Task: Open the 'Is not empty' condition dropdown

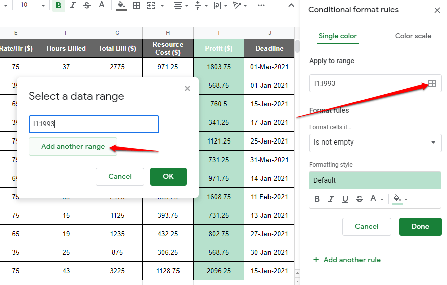Action: coord(375,143)
